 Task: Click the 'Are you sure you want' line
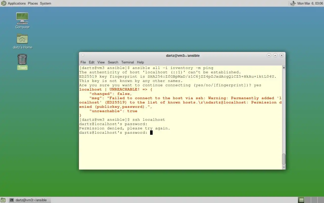pos(170,85)
